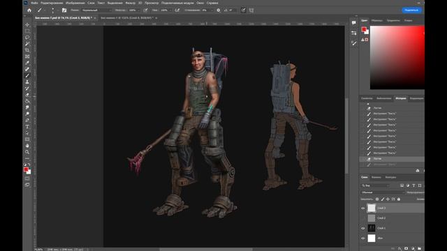
Task: Open the Comments panel icon
Action: point(354,23)
